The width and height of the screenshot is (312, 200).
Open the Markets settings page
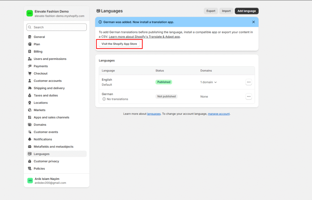click(x=56, y=110)
